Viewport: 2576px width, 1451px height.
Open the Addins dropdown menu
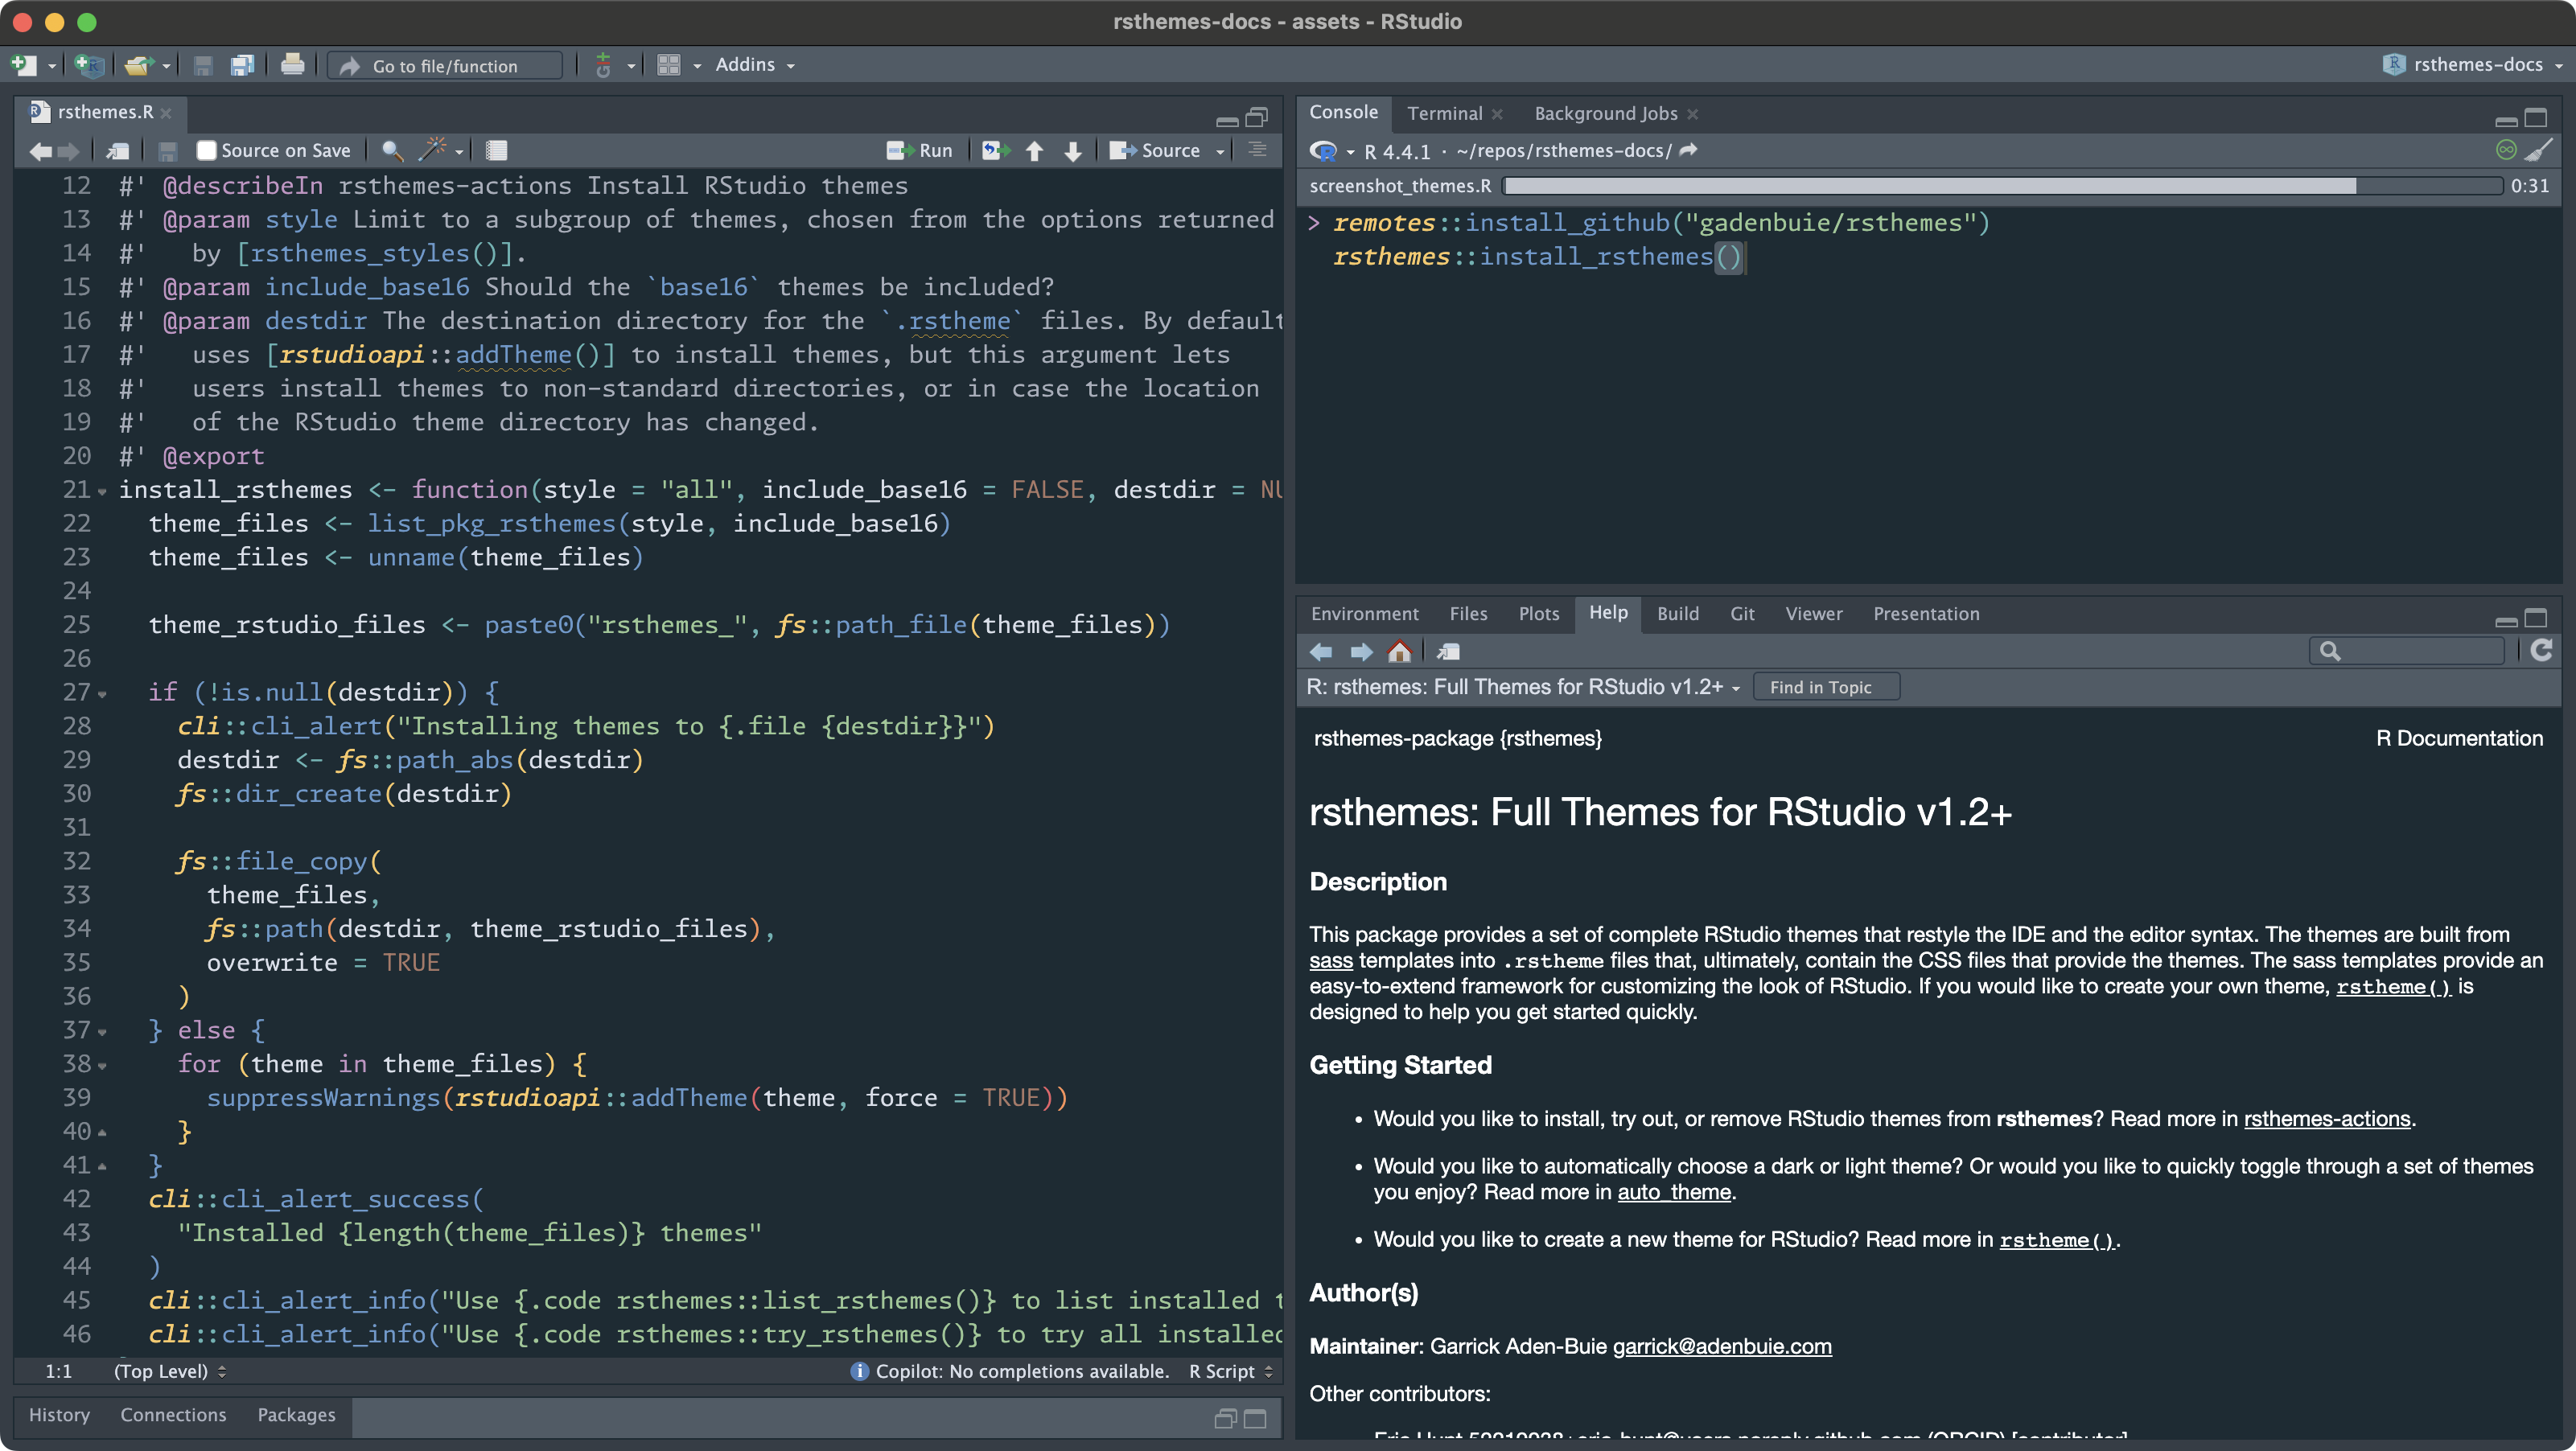tap(755, 65)
